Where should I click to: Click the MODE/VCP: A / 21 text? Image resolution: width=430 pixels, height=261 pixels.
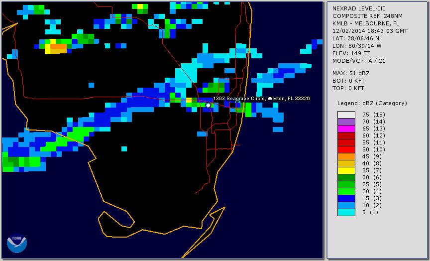coord(359,61)
